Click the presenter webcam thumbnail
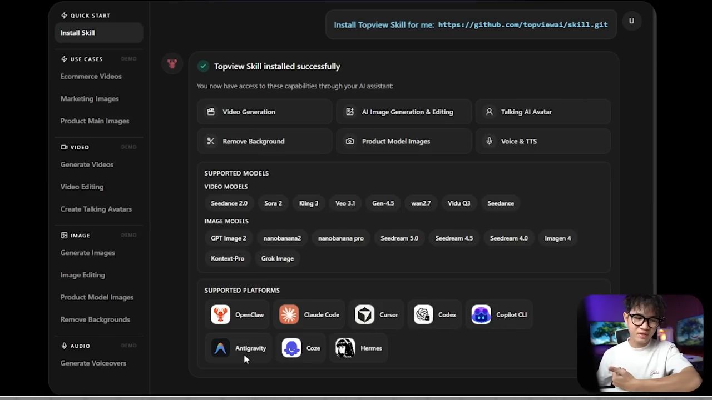Viewport: 712px width, 400px height. 641,343
